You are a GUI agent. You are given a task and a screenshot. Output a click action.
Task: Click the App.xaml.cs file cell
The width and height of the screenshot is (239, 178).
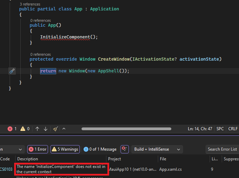(x=170, y=169)
